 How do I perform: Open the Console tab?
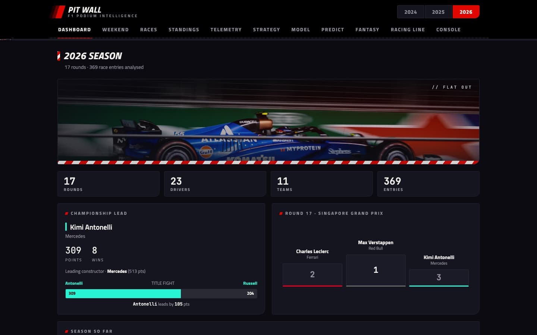tap(448, 30)
